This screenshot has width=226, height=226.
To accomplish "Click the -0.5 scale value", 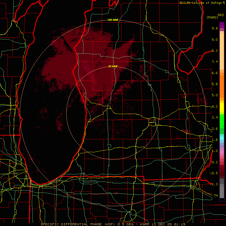I will [214, 173].
